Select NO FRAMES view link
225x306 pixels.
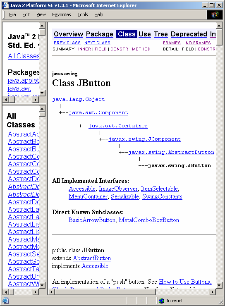tap(198, 43)
